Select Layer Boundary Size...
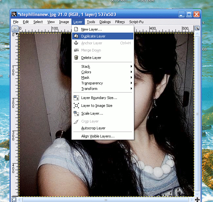Image resolution: width=213 pixels, height=202 pixels. click(x=103, y=98)
